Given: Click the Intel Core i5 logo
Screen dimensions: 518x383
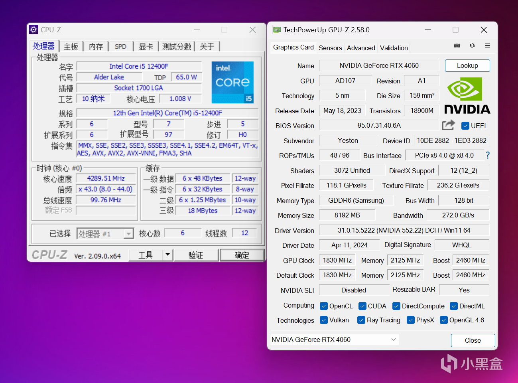Looking at the screenshot, I should tap(232, 83).
